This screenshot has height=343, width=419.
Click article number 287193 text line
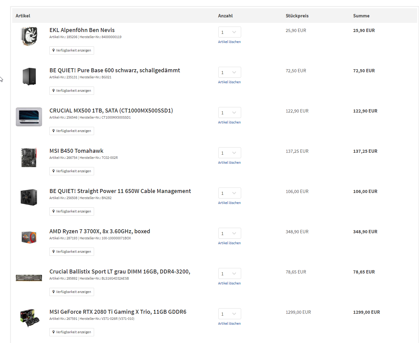(90, 238)
